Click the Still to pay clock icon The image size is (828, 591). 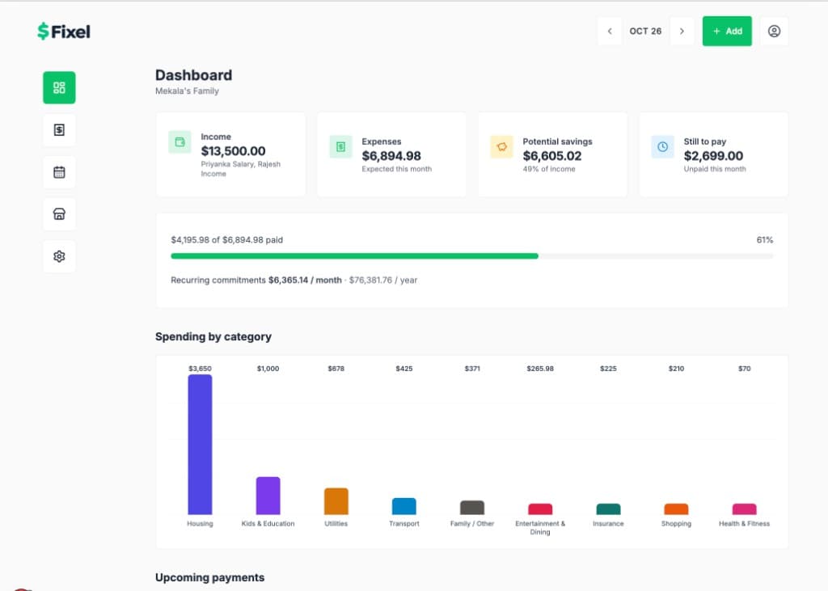click(x=663, y=147)
